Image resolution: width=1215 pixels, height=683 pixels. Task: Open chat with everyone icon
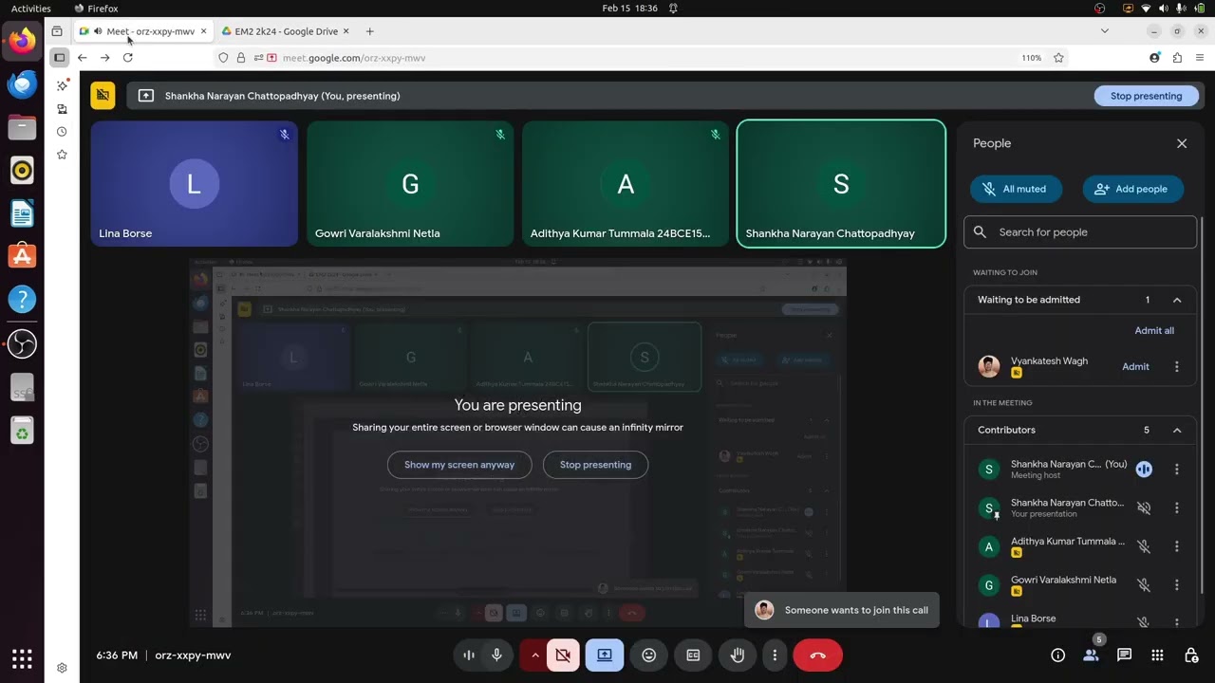point(1124,655)
